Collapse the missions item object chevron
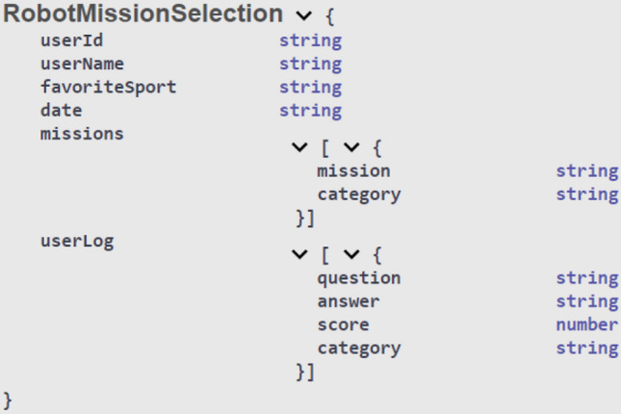 coord(351,148)
